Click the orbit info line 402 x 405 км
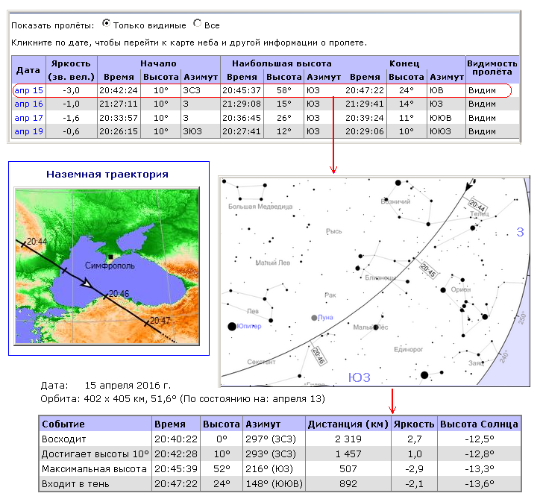The height and width of the screenshot is (502, 543). click(x=183, y=399)
